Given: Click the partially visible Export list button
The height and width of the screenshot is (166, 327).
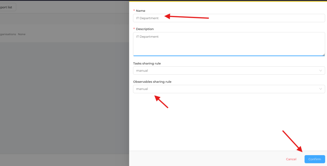Looking at the screenshot, I should (7, 7).
